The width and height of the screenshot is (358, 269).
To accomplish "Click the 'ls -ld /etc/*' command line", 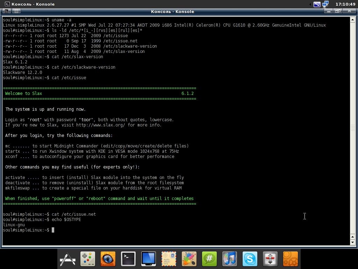I will (x=97, y=30).
